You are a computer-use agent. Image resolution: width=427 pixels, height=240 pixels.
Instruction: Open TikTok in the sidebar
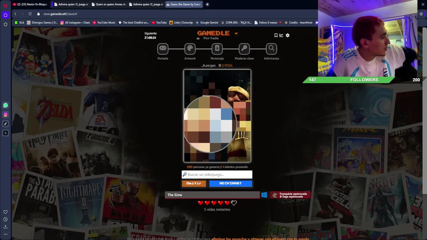5,124
